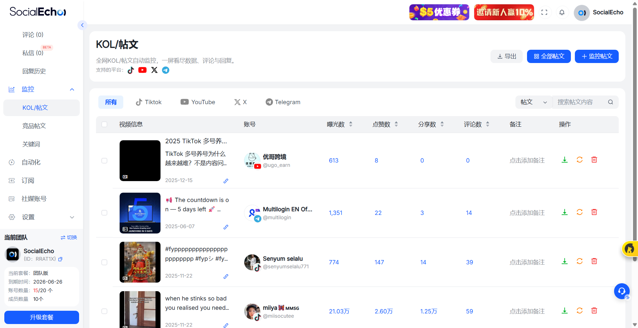Collapse the sidebar with the arrow button
638x328 pixels.
pos(82,25)
